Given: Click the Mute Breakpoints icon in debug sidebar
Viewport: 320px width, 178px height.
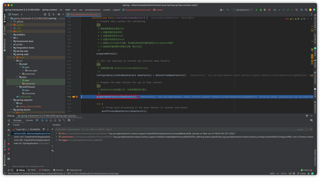Looking at the screenshot, I should click(8, 154).
